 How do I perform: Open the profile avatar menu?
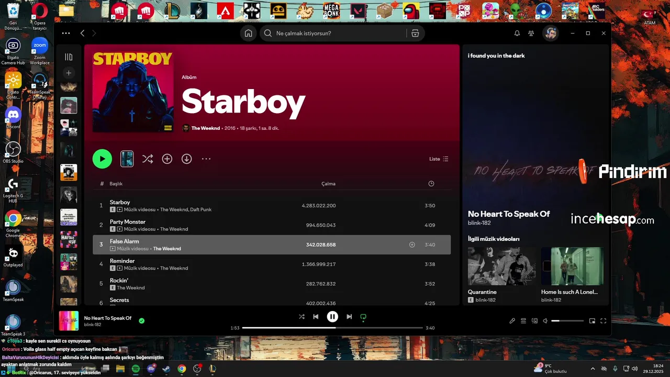click(x=550, y=33)
